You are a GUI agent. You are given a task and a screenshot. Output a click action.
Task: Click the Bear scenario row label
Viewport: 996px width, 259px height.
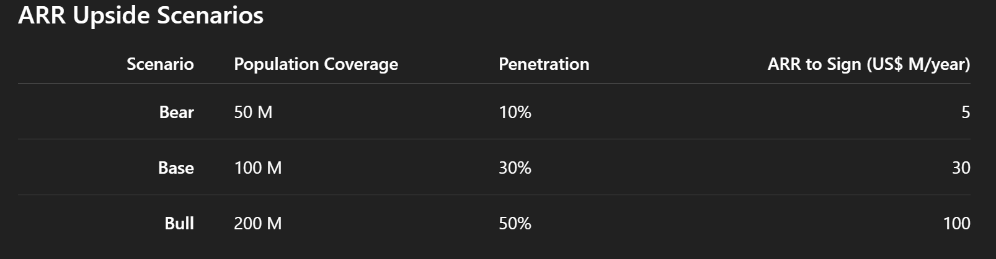pyautogui.click(x=177, y=112)
